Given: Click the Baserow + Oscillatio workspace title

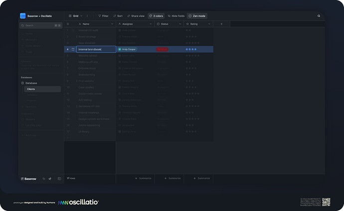Looking at the screenshot, I should [x=40, y=16].
